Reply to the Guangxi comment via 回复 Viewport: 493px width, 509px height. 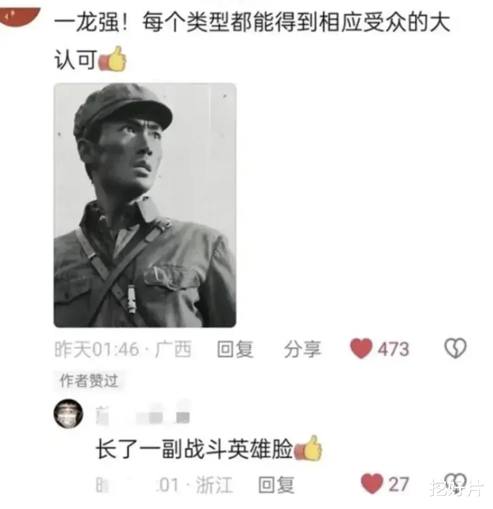235,349
